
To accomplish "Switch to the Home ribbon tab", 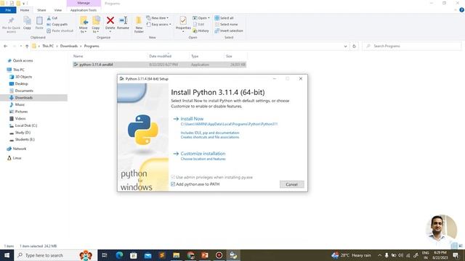I will click(x=25, y=10).
